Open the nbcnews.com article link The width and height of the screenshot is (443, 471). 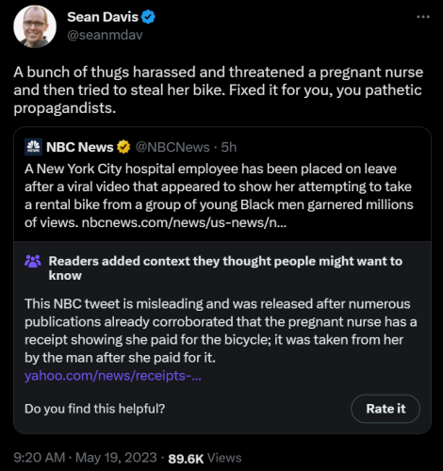[184, 222]
